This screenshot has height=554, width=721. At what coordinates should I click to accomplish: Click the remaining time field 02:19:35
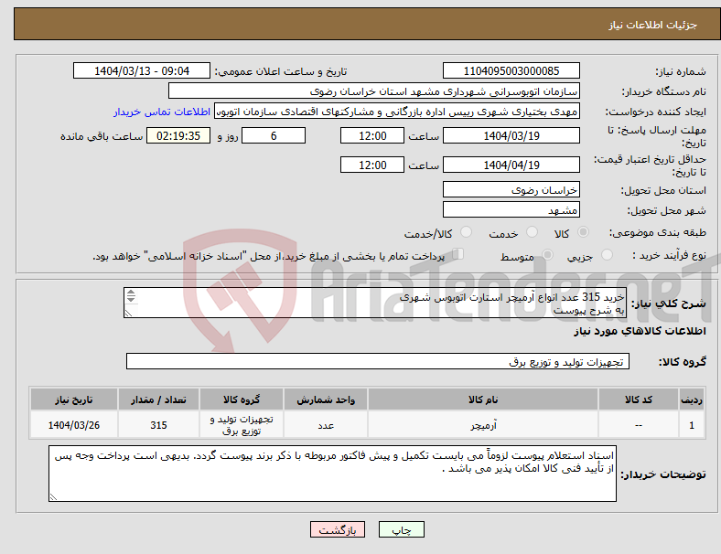click(x=178, y=136)
